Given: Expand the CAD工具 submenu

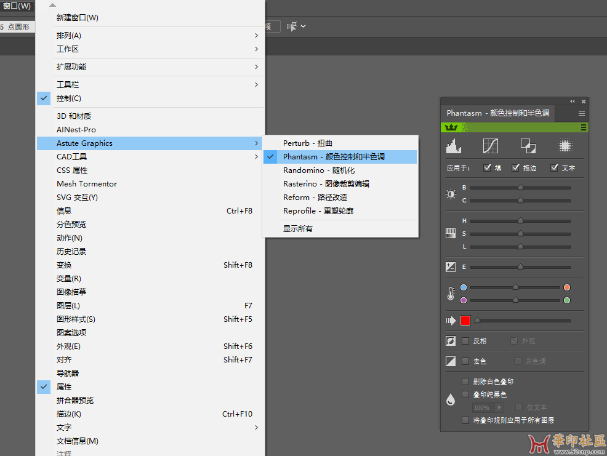Looking at the screenshot, I should pyautogui.click(x=151, y=157).
